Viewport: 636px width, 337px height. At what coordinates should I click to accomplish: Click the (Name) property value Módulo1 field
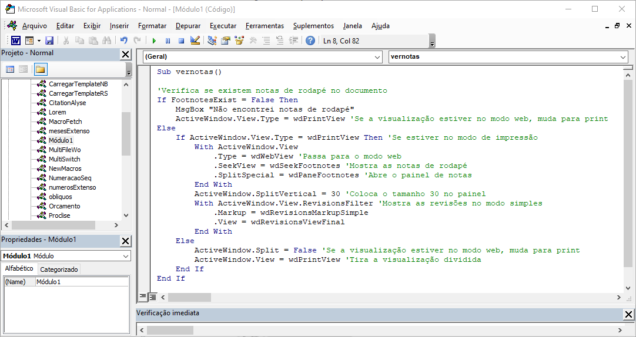(x=82, y=282)
